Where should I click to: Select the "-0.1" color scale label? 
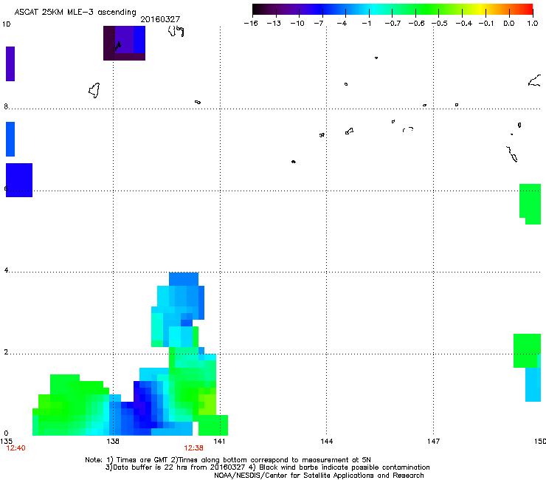486,24
